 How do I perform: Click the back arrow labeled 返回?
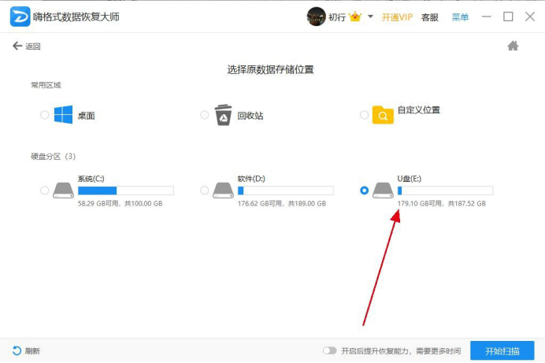tap(17, 46)
